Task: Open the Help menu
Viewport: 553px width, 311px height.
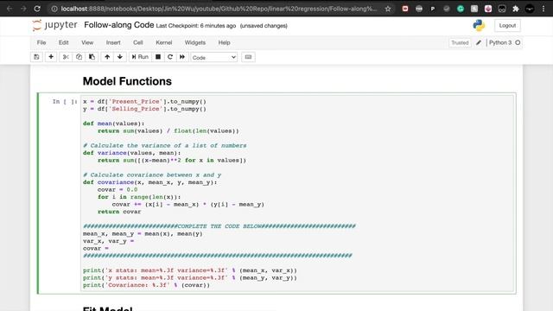Action: 224,42
